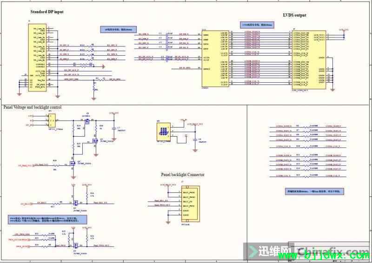The height and width of the screenshot is (263, 372).
Task: Select the 'Panel Voltage and backlight control' heading
Action: pyautogui.click(x=32, y=107)
